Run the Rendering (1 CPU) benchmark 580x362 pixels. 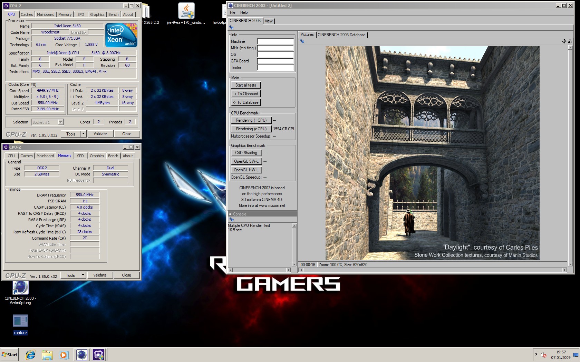click(251, 120)
